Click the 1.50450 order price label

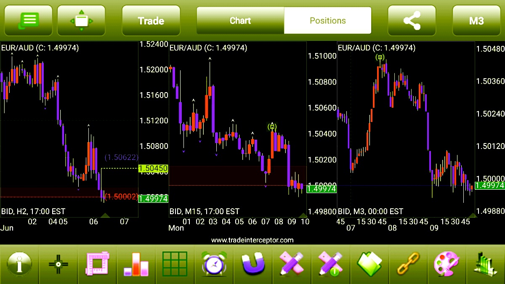[x=153, y=168]
